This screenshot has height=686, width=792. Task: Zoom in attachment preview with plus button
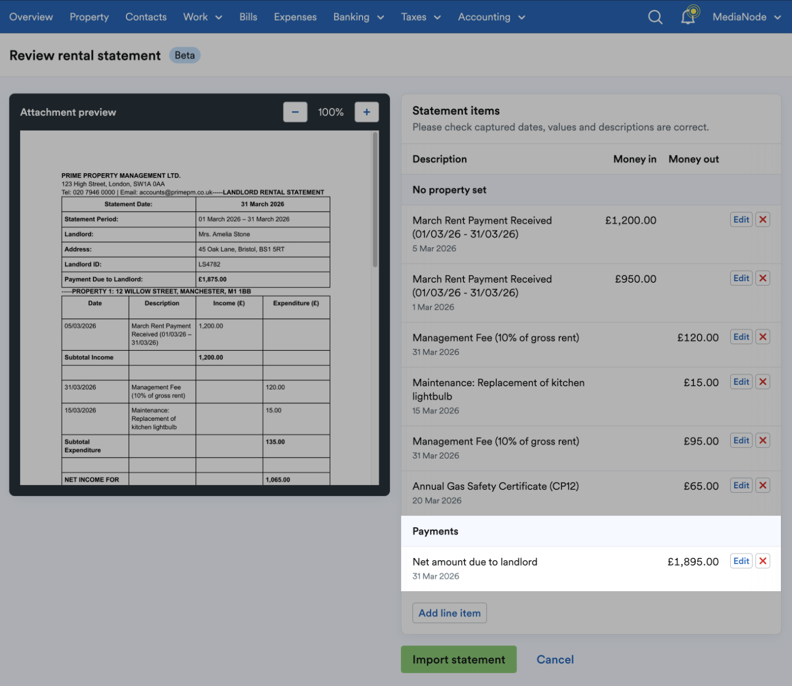point(366,112)
